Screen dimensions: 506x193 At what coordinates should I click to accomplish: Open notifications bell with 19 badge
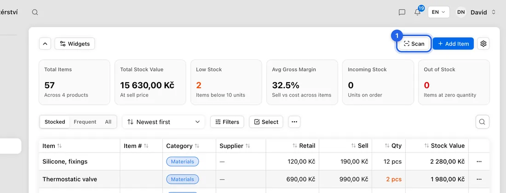418,11
